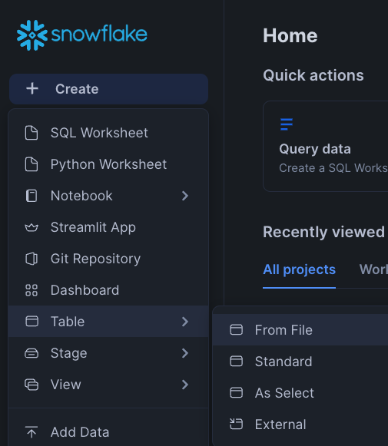Click the Table submenu chevron

(x=185, y=322)
